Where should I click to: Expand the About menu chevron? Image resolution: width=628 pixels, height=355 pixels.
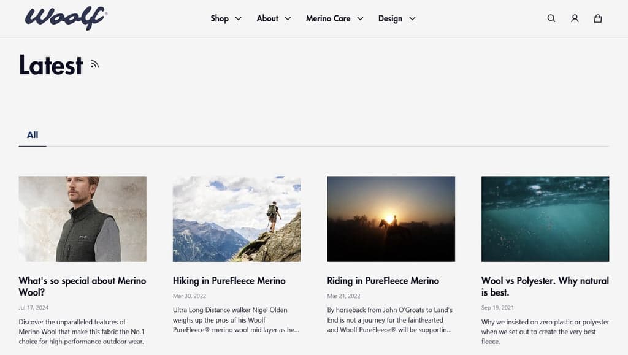pyautogui.click(x=288, y=18)
